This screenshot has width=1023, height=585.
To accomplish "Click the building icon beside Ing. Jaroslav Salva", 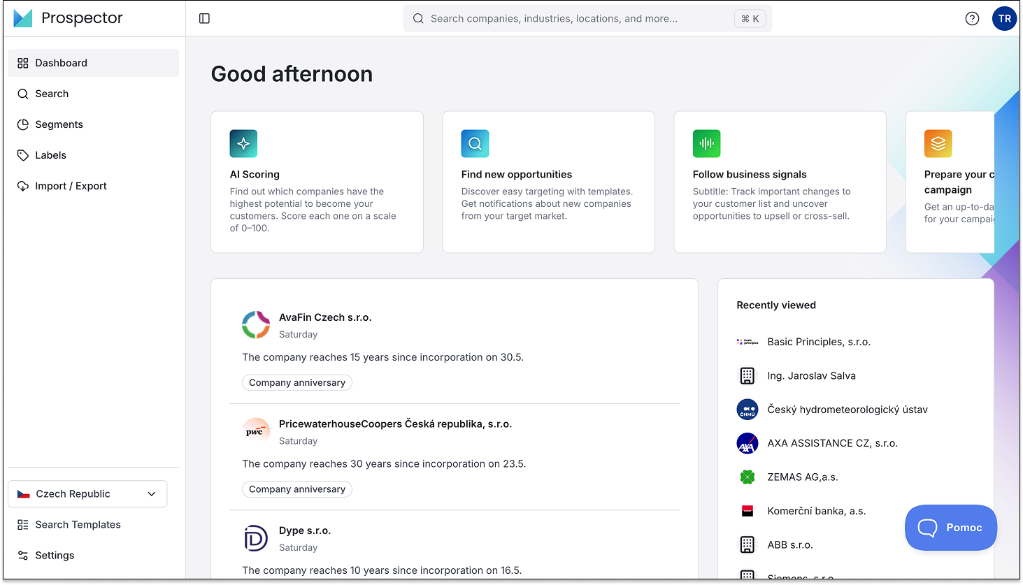I will tap(747, 376).
